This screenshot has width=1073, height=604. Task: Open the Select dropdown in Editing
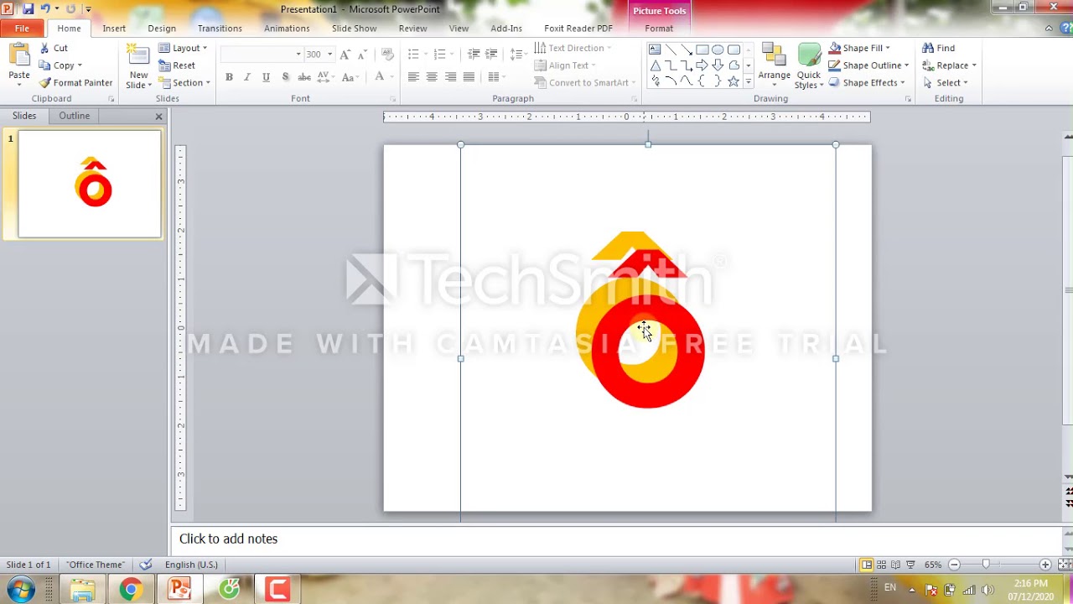pos(946,83)
